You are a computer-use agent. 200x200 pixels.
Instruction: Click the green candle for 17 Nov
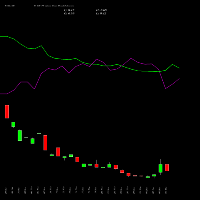[x=84, y=165]
